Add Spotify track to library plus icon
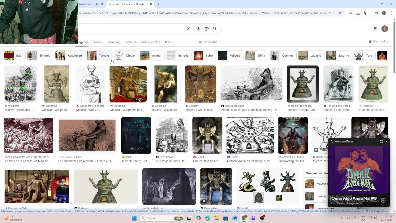This screenshot has height=223, width=396. [383, 200]
